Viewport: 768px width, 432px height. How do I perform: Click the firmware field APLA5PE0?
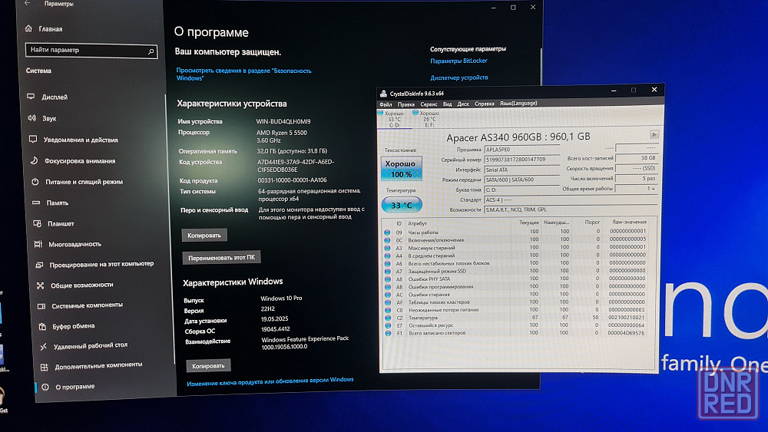tap(521, 149)
